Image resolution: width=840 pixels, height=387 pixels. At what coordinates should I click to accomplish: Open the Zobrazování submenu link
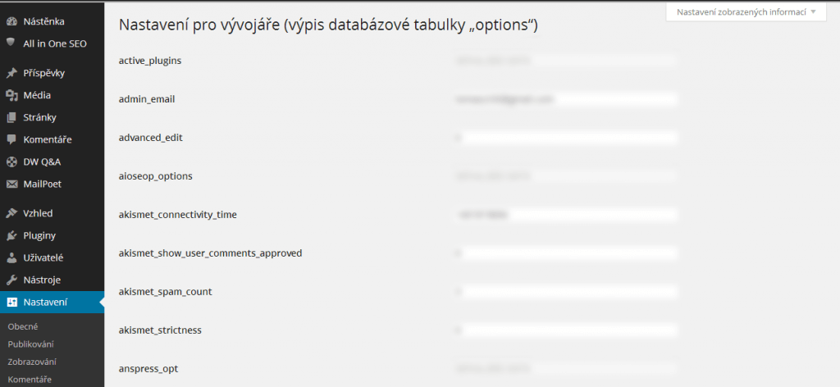32,362
